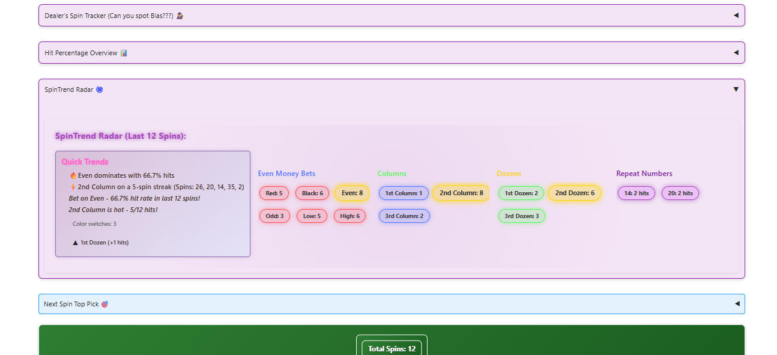
Task: Expand the Hit Percentage Overview arrow
Action: click(736, 53)
